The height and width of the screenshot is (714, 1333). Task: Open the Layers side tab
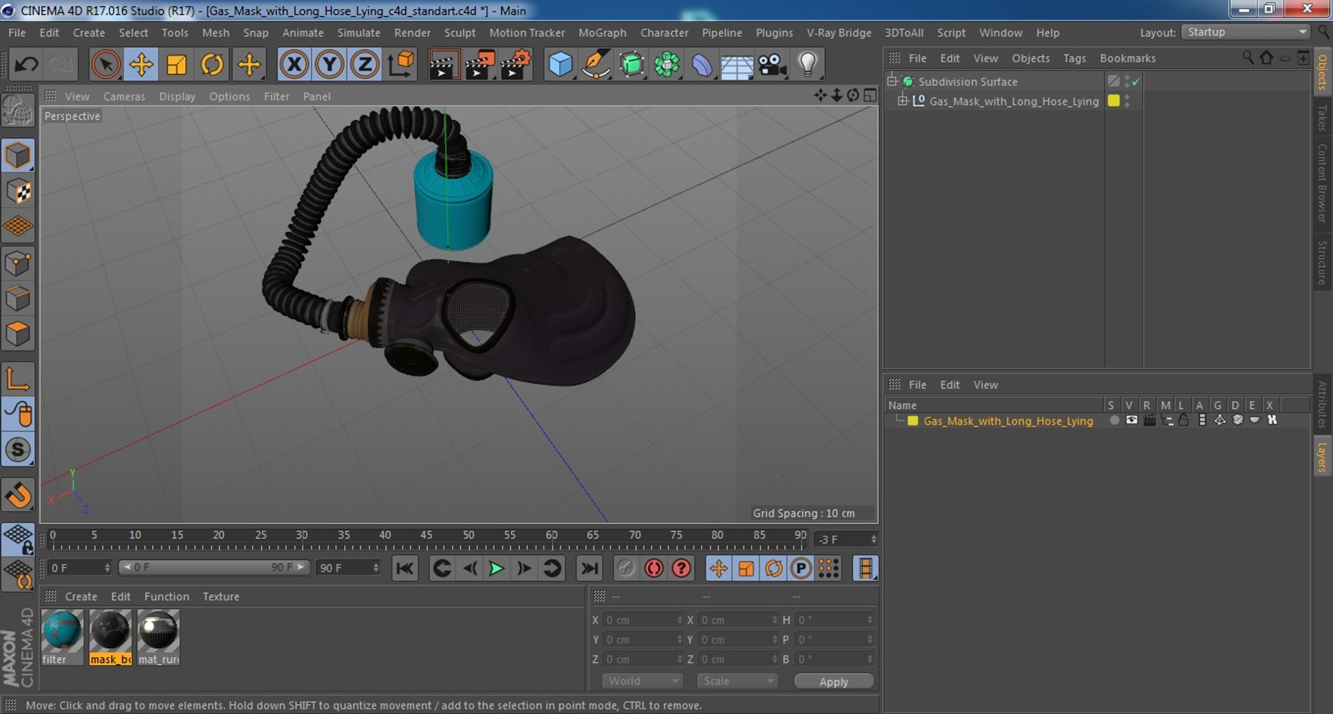[1322, 458]
